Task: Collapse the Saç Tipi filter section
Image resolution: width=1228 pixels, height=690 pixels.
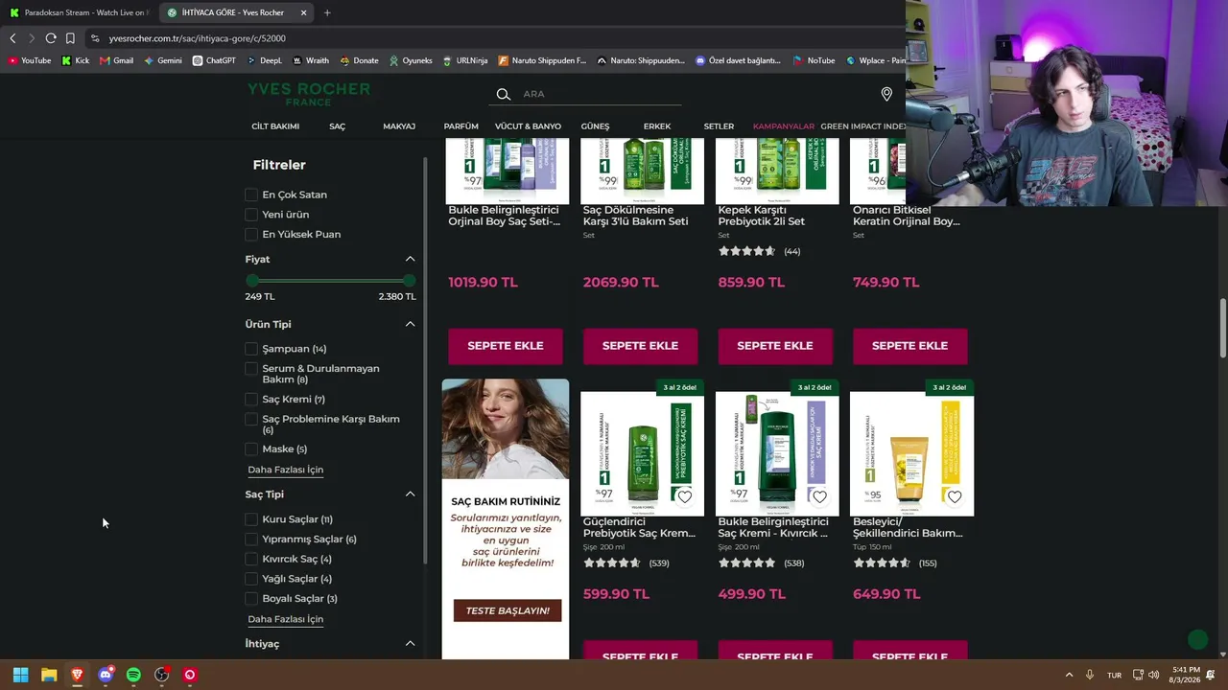Action: 410,494
